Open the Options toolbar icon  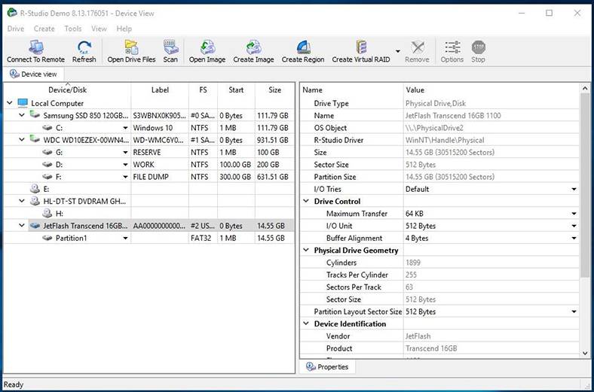(452, 47)
